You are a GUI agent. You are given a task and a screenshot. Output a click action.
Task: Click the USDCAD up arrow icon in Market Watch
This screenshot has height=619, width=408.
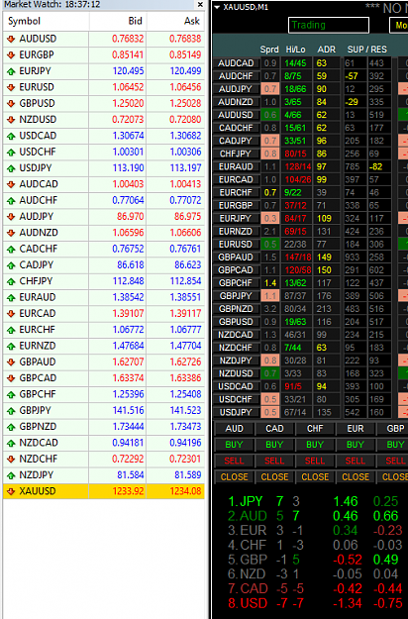pos(11,136)
